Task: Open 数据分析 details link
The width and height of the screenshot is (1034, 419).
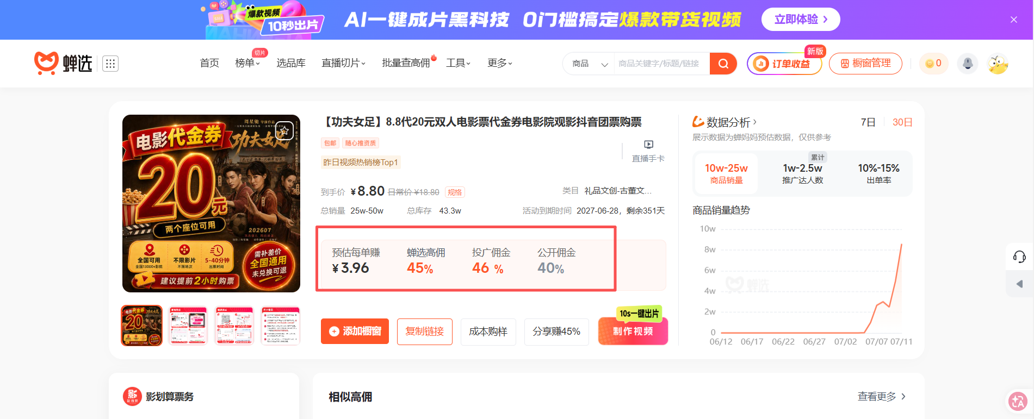Action: [x=725, y=122]
